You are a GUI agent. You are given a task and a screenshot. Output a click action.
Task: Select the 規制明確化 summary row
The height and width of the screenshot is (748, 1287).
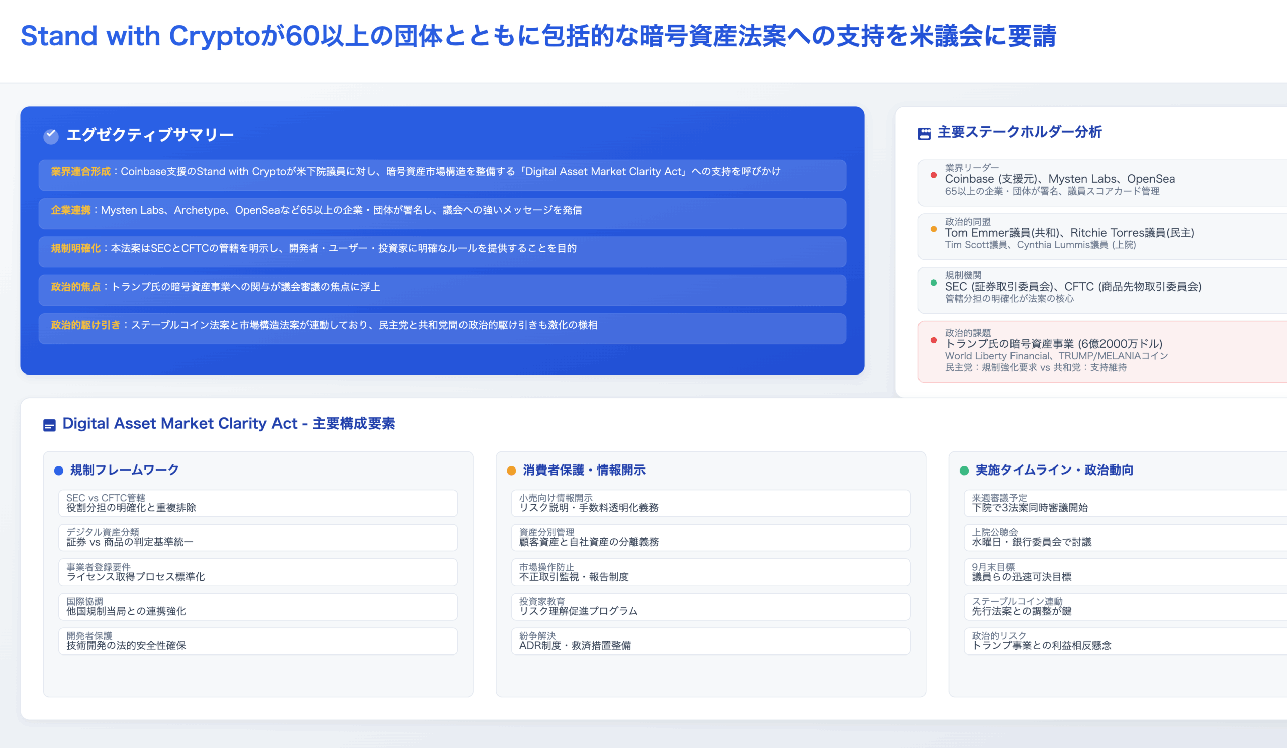[x=442, y=252]
